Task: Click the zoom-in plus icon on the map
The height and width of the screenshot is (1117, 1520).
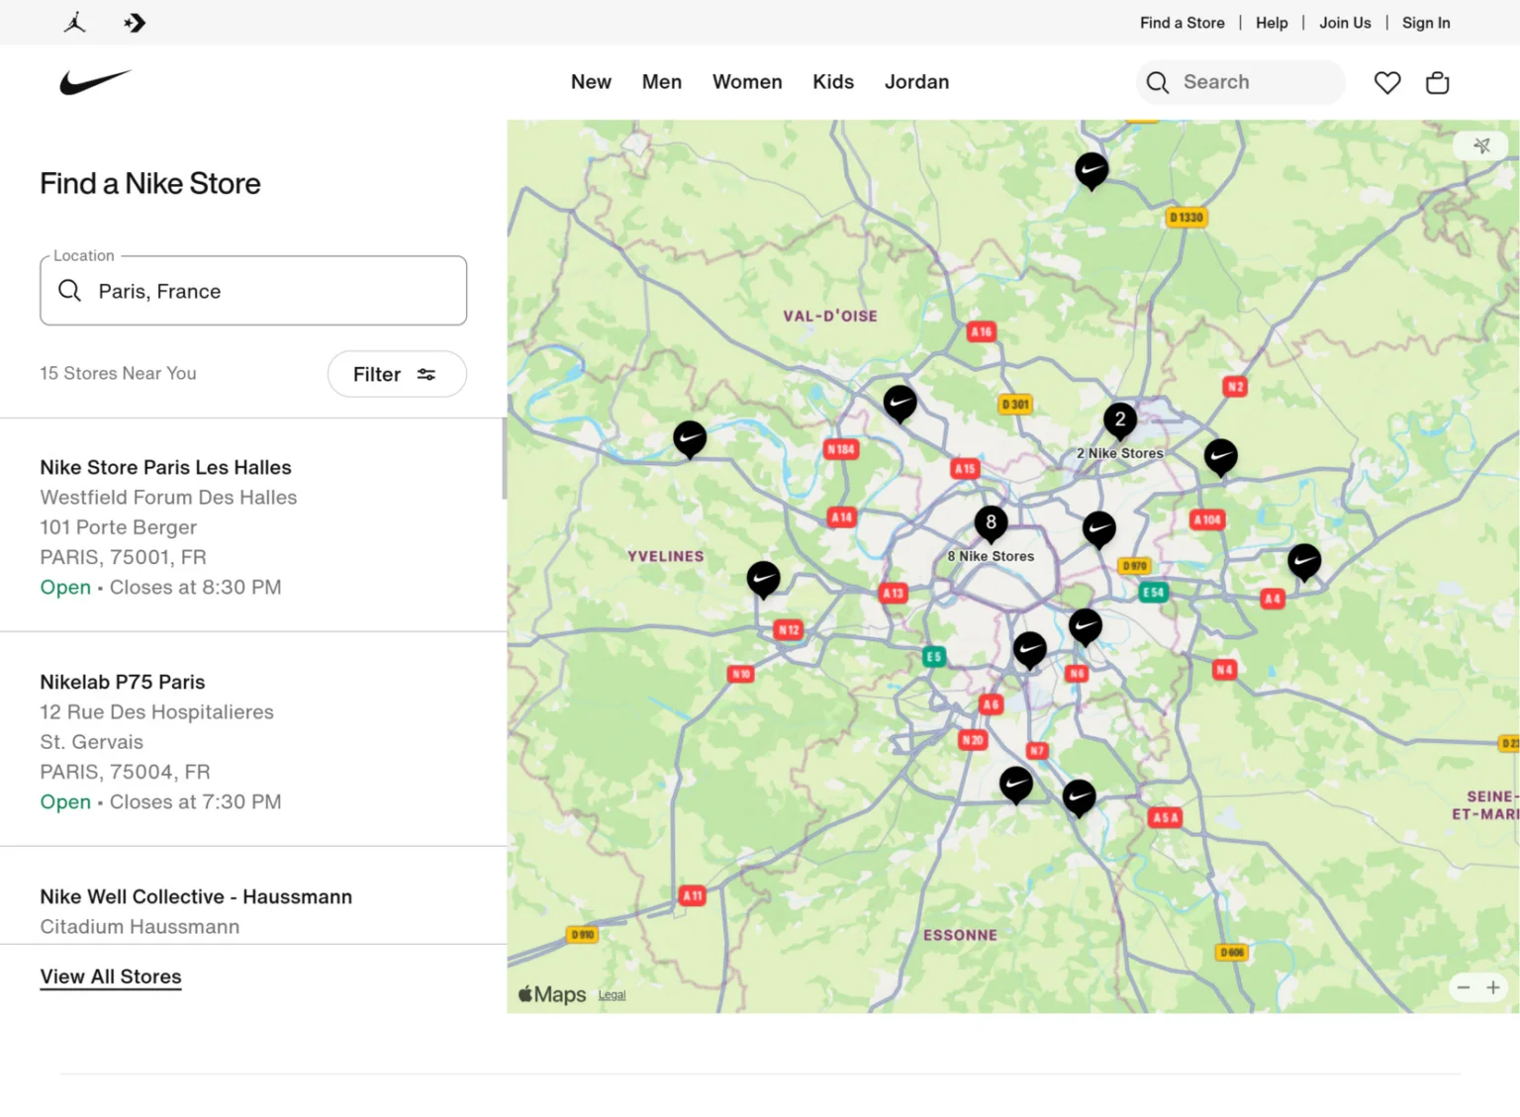Action: click(1493, 986)
